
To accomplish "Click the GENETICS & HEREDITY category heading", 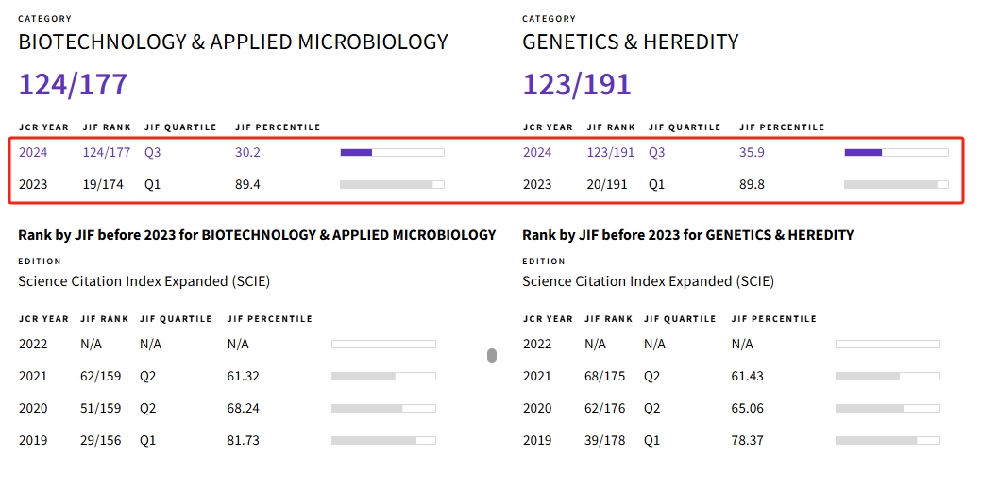I will pyautogui.click(x=631, y=42).
